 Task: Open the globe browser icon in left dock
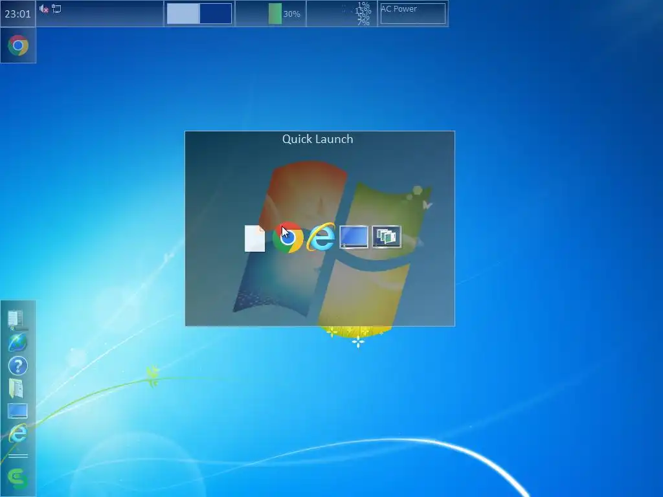click(x=17, y=343)
